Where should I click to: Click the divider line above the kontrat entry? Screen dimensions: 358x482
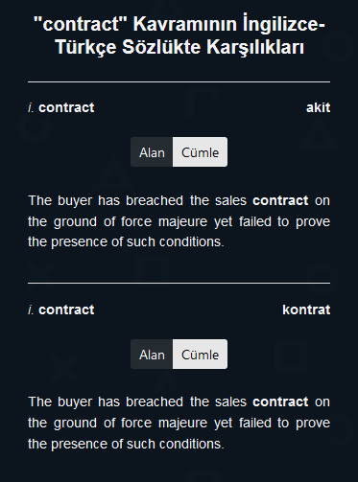pyautogui.click(x=179, y=283)
